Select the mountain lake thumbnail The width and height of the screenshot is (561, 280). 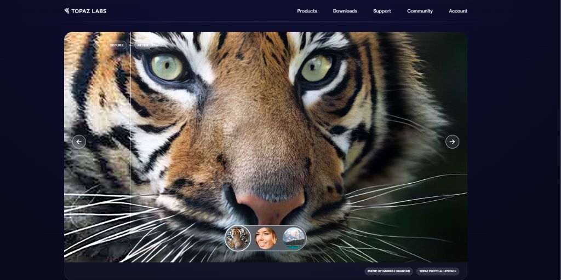click(x=294, y=238)
